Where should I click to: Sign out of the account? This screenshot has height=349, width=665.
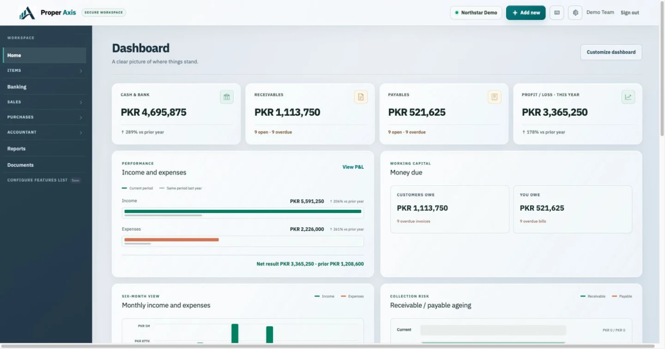pos(630,13)
